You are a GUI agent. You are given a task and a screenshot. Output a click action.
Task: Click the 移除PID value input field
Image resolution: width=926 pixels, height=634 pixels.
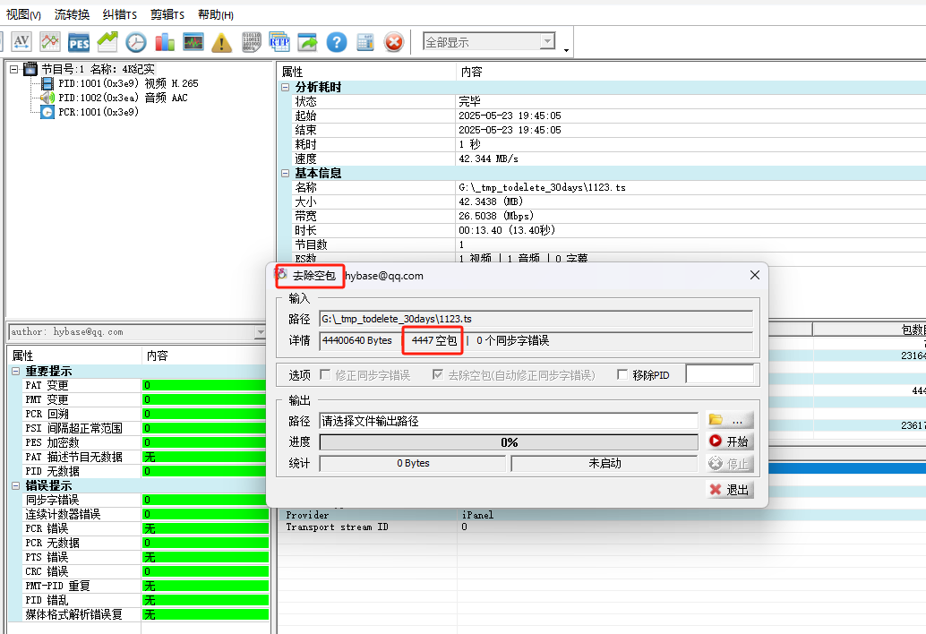click(x=720, y=374)
